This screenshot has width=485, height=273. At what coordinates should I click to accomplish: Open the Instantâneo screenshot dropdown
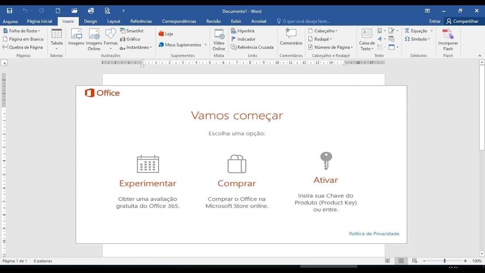click(x=136, y=47)
